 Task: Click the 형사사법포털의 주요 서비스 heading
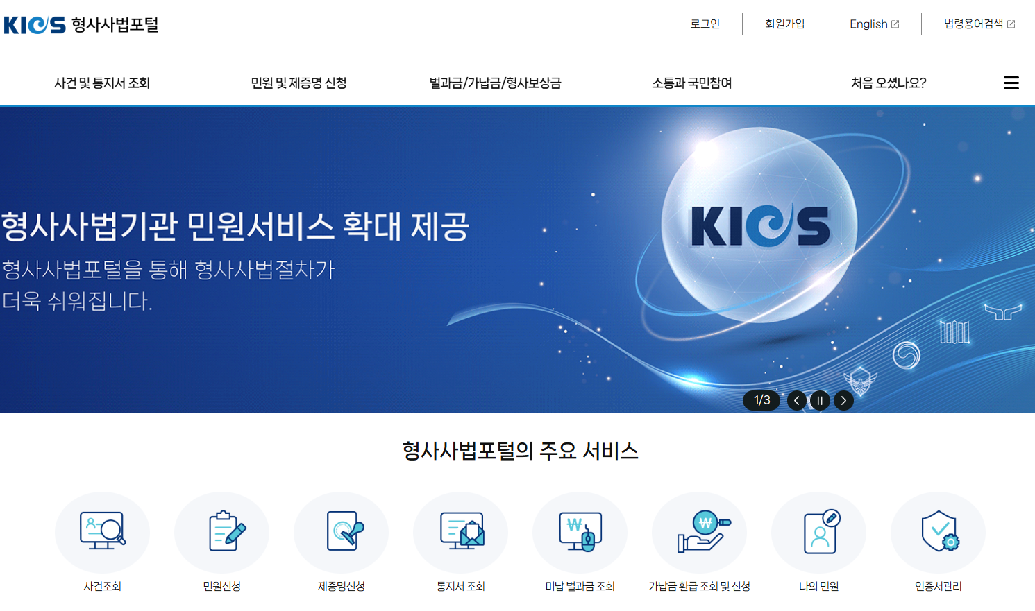point(520,451)
